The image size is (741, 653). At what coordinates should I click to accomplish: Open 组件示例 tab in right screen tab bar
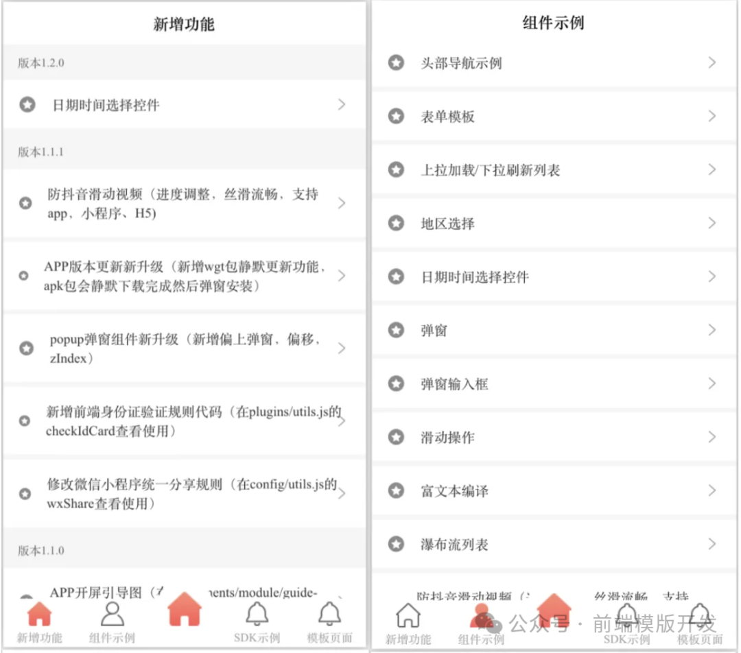point(481,624)
